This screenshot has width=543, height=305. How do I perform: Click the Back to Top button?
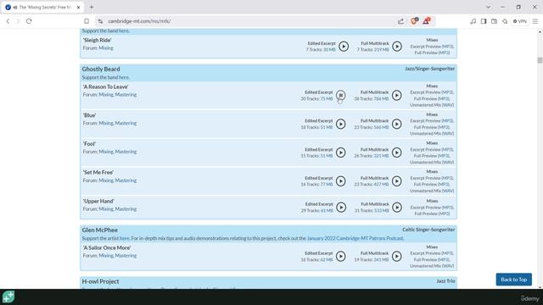tap(513, 280)
